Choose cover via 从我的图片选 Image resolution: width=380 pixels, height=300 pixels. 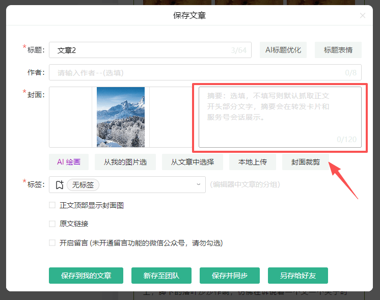(x=125, y=162)
